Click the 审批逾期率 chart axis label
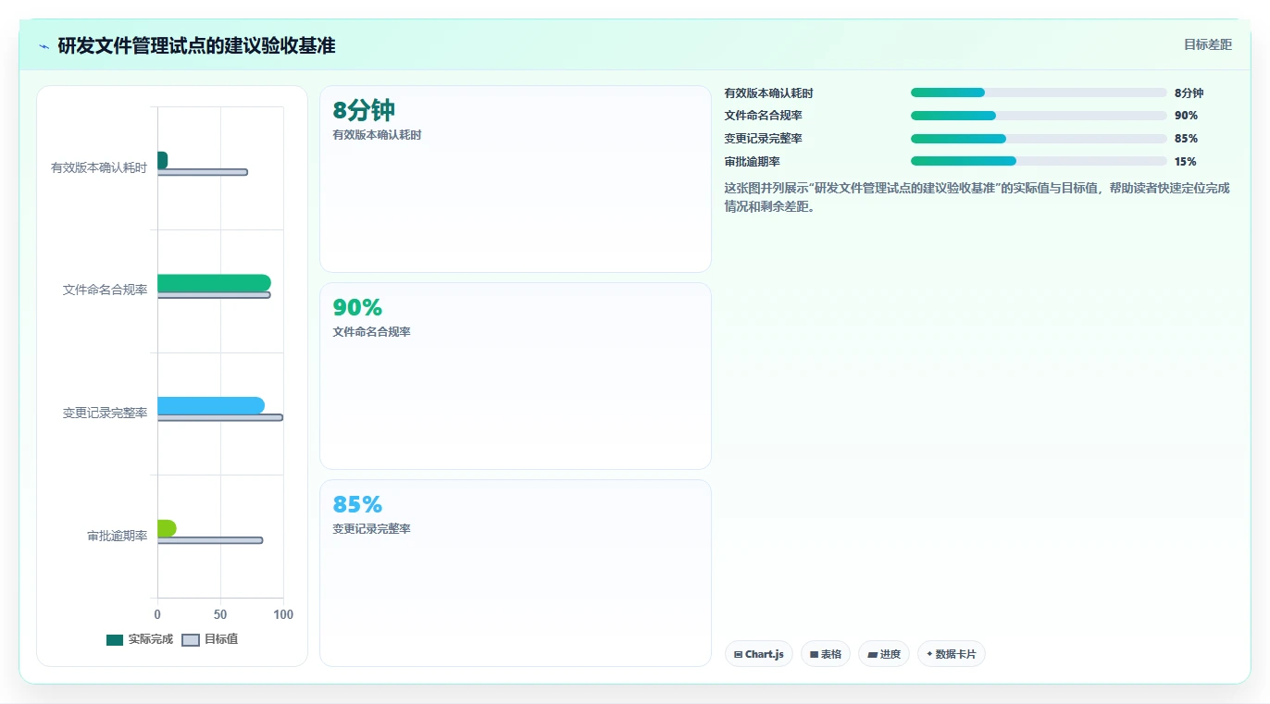This screenshot has width=1270, height=704. tap(118, 537)
